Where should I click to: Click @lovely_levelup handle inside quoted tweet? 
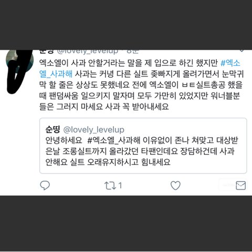93,130
